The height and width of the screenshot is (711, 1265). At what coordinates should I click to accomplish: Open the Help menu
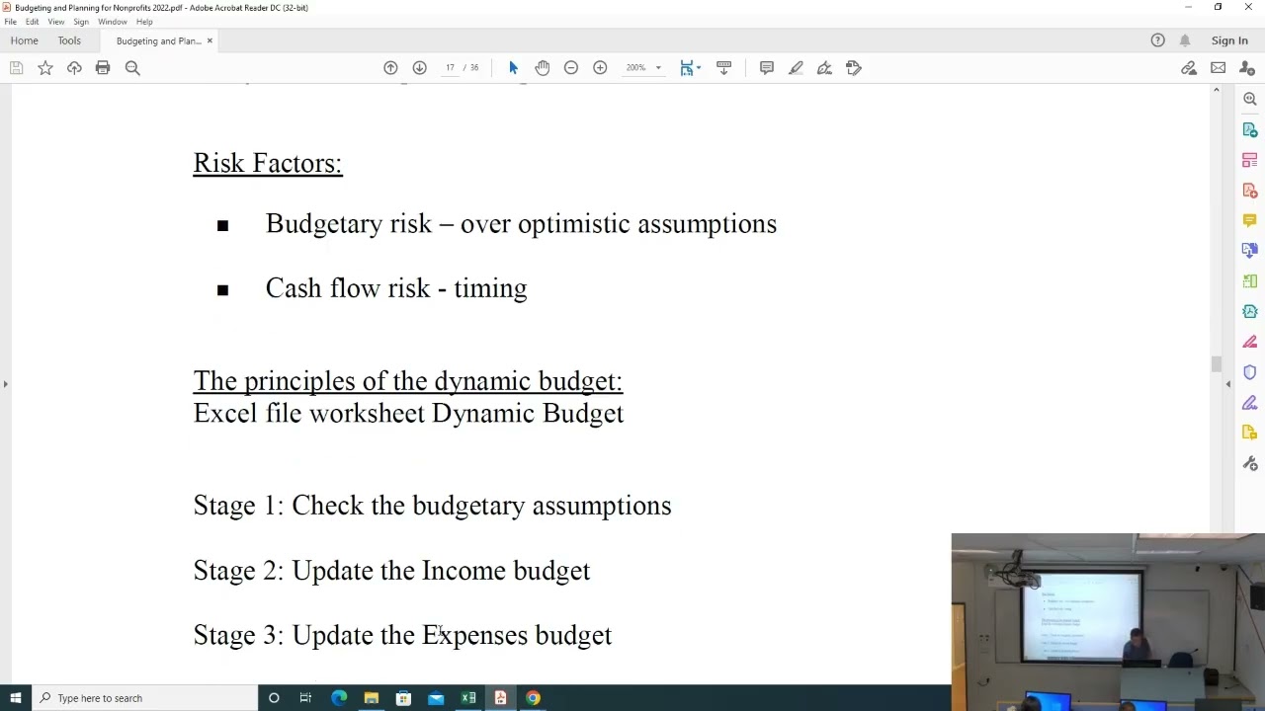pos(144,22)
